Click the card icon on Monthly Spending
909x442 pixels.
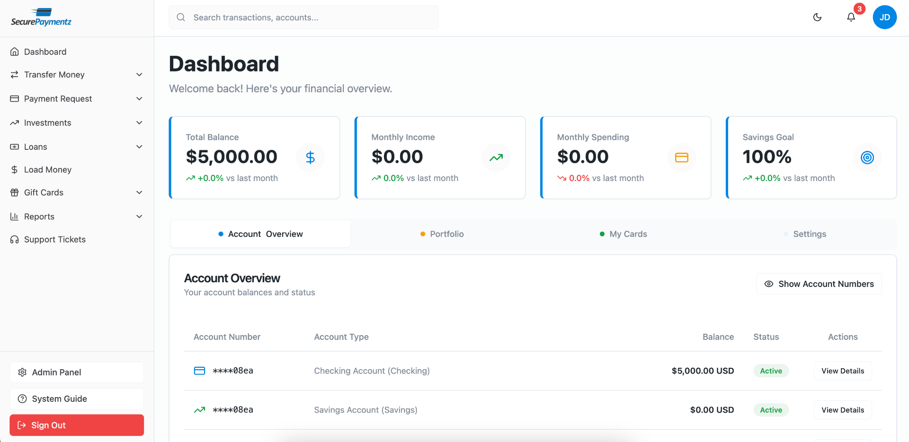(682, 157)
